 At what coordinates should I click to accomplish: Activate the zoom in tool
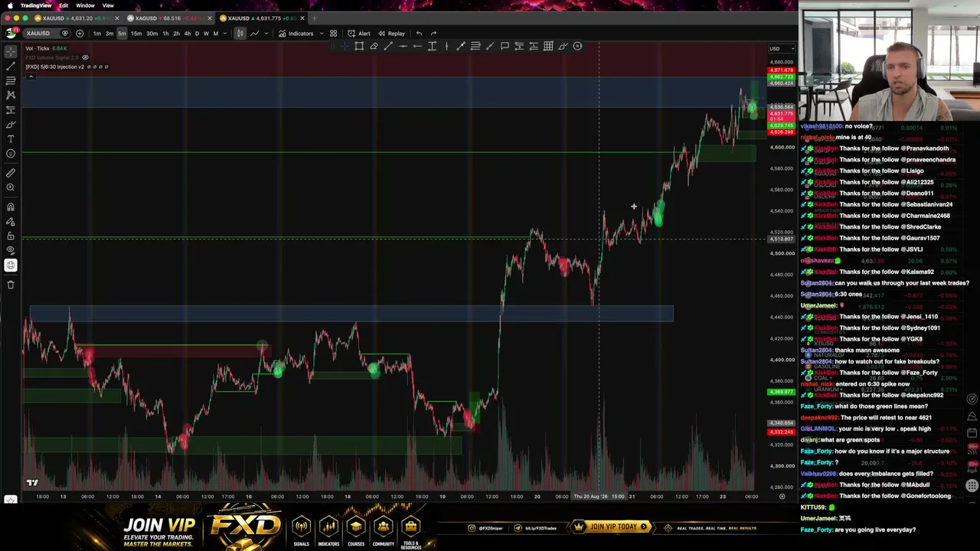[x=11, y=187]
